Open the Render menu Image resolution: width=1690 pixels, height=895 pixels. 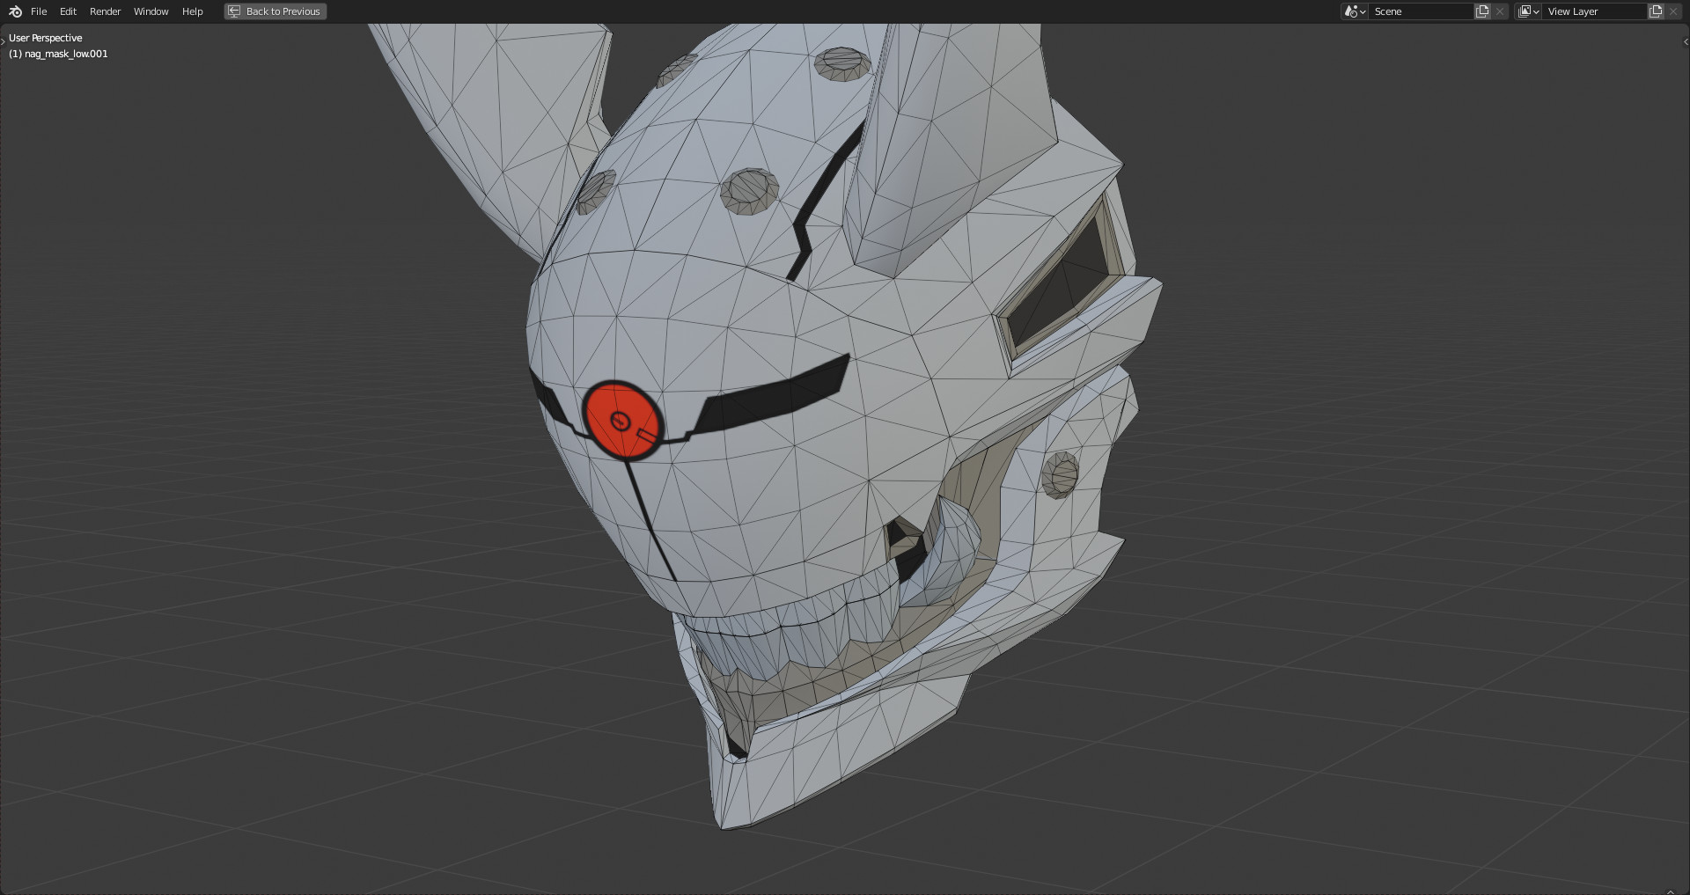[x=105, y=11]
